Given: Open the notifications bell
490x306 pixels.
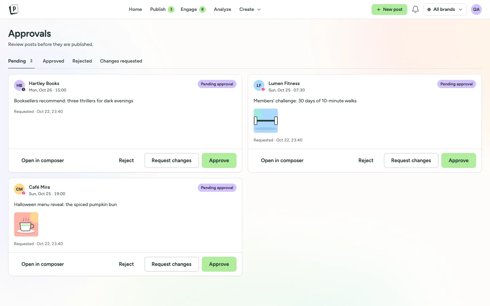Looking at the screenshot, I should pos(415,10).
